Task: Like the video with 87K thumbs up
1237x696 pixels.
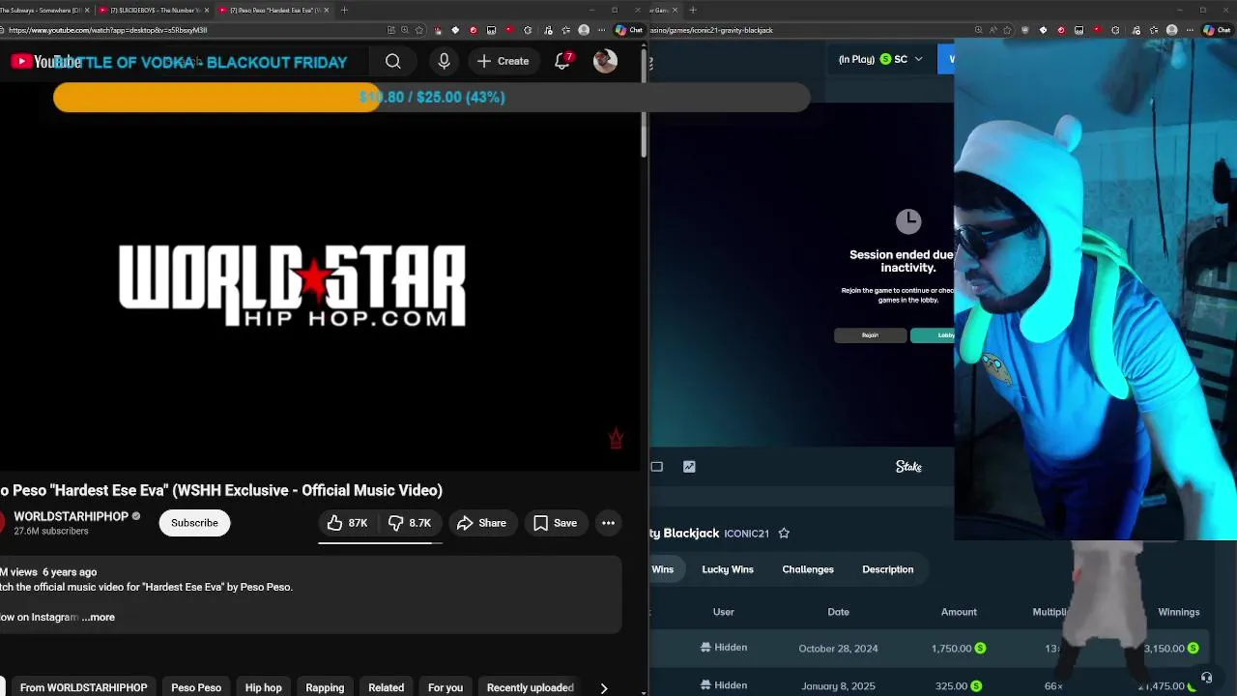Action: [x=347, y=523]
